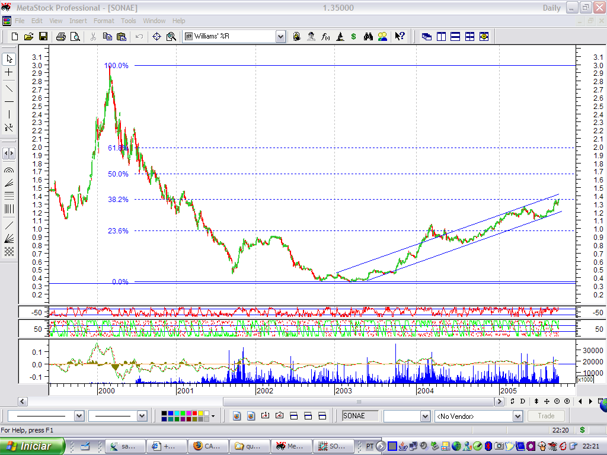Click the zoom out minus circle icon
The image size is (607, 455).
coord(557,401)
